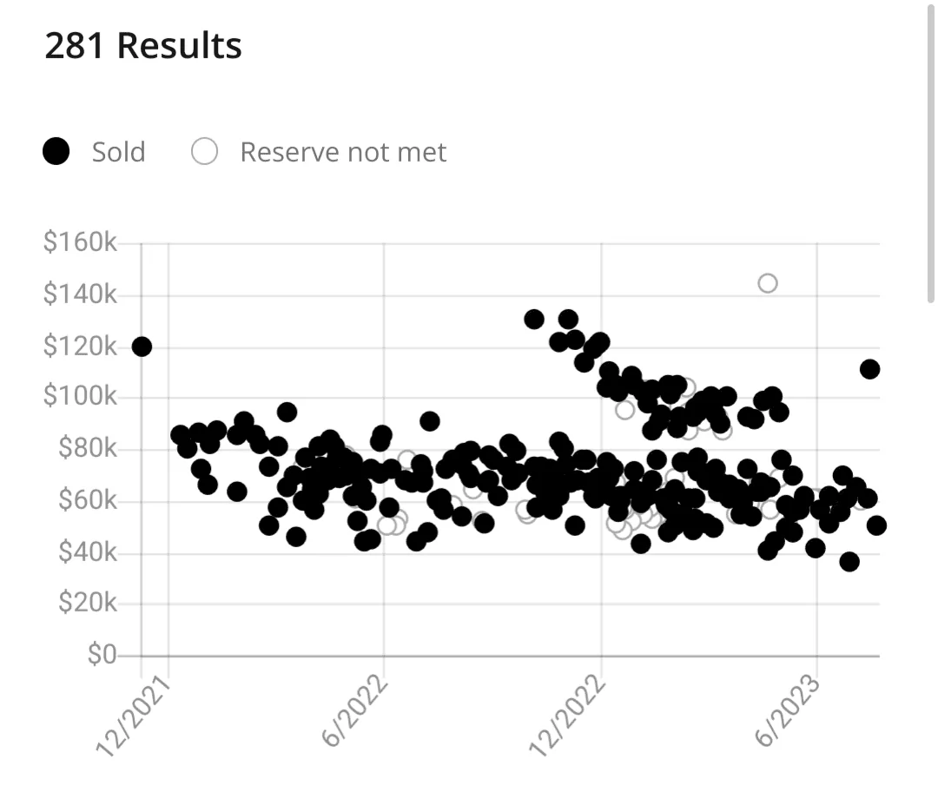Select the leftmost $131k sold data point

click(x=534, y=320)
